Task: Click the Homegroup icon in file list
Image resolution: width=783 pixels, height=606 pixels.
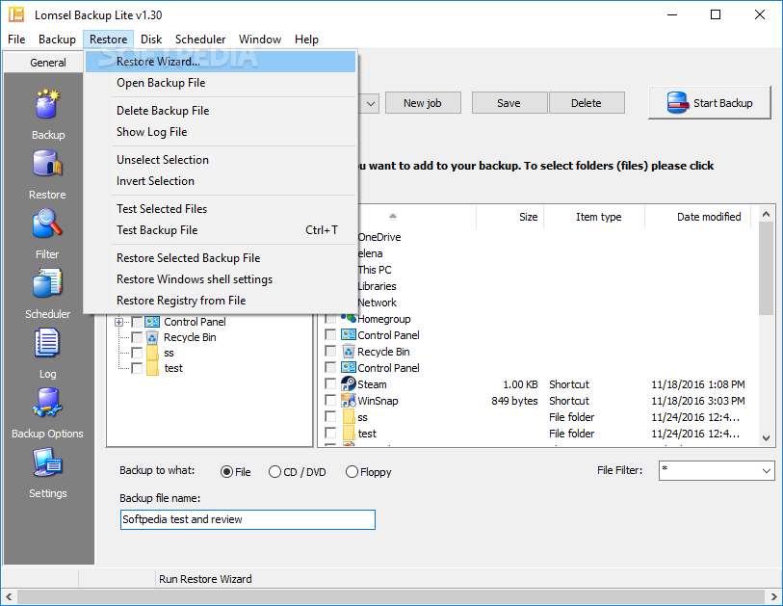Action: pos(348,318)
